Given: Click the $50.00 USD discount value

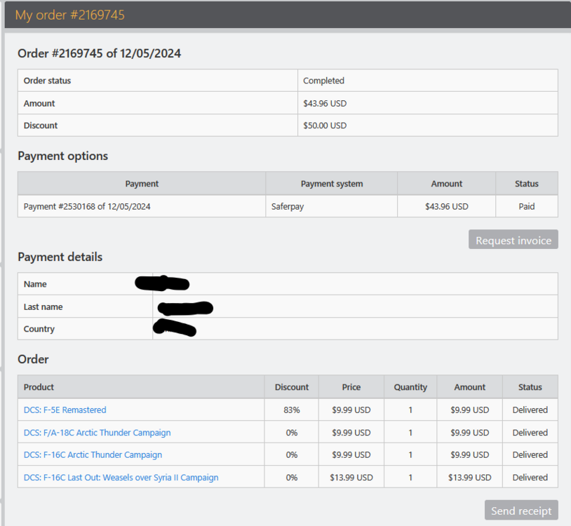Looking at the screenshot, I should (325, 126).
